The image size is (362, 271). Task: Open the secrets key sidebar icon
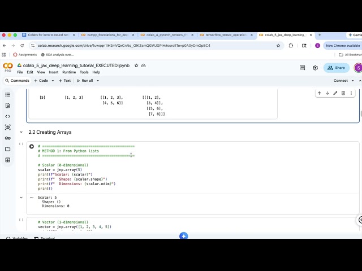(7, 138)
